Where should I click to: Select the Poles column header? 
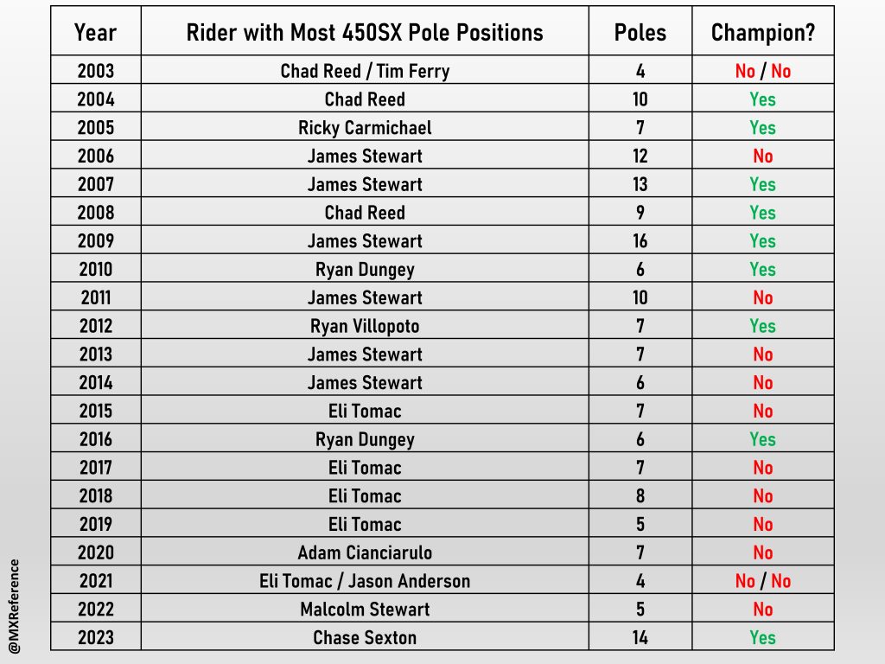[x=640, y=33]
